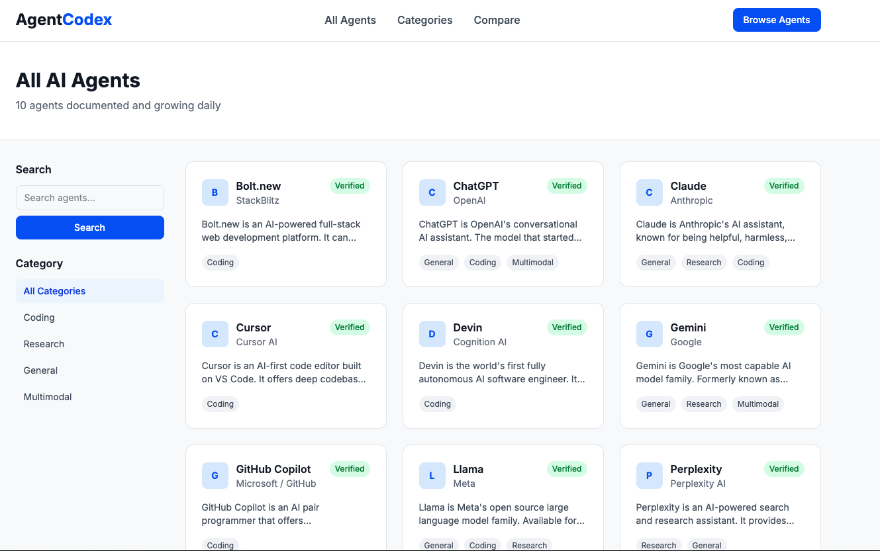
Task: Click the blue Search button
Action: tap(90, 228)
